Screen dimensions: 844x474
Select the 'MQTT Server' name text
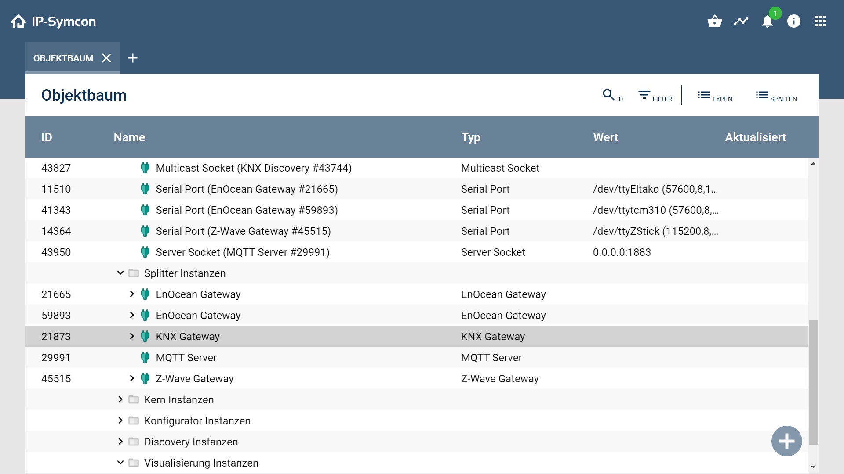pos(186,358)
